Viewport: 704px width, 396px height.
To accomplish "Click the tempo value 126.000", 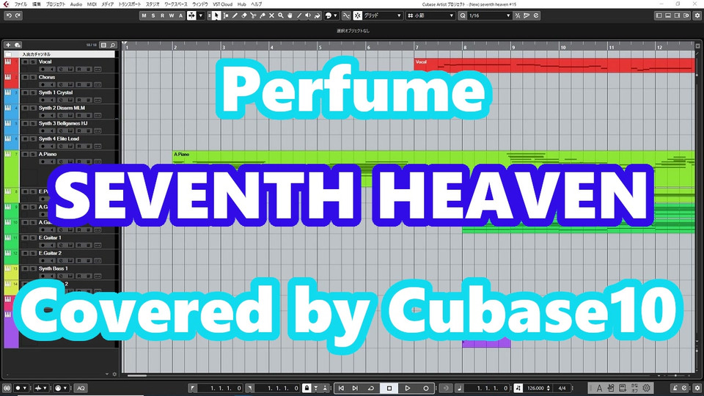I will pyautogui.click(x=535, y=388).
